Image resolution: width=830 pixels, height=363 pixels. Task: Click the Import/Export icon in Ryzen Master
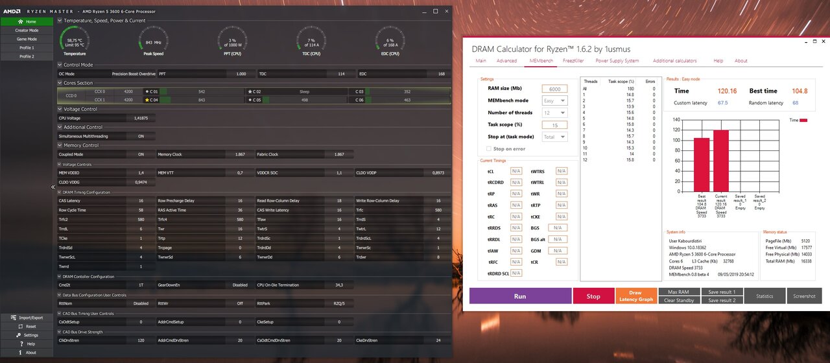point(13,318)
